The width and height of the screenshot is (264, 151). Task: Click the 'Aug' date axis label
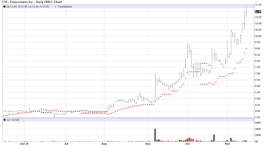pos(104,144)
